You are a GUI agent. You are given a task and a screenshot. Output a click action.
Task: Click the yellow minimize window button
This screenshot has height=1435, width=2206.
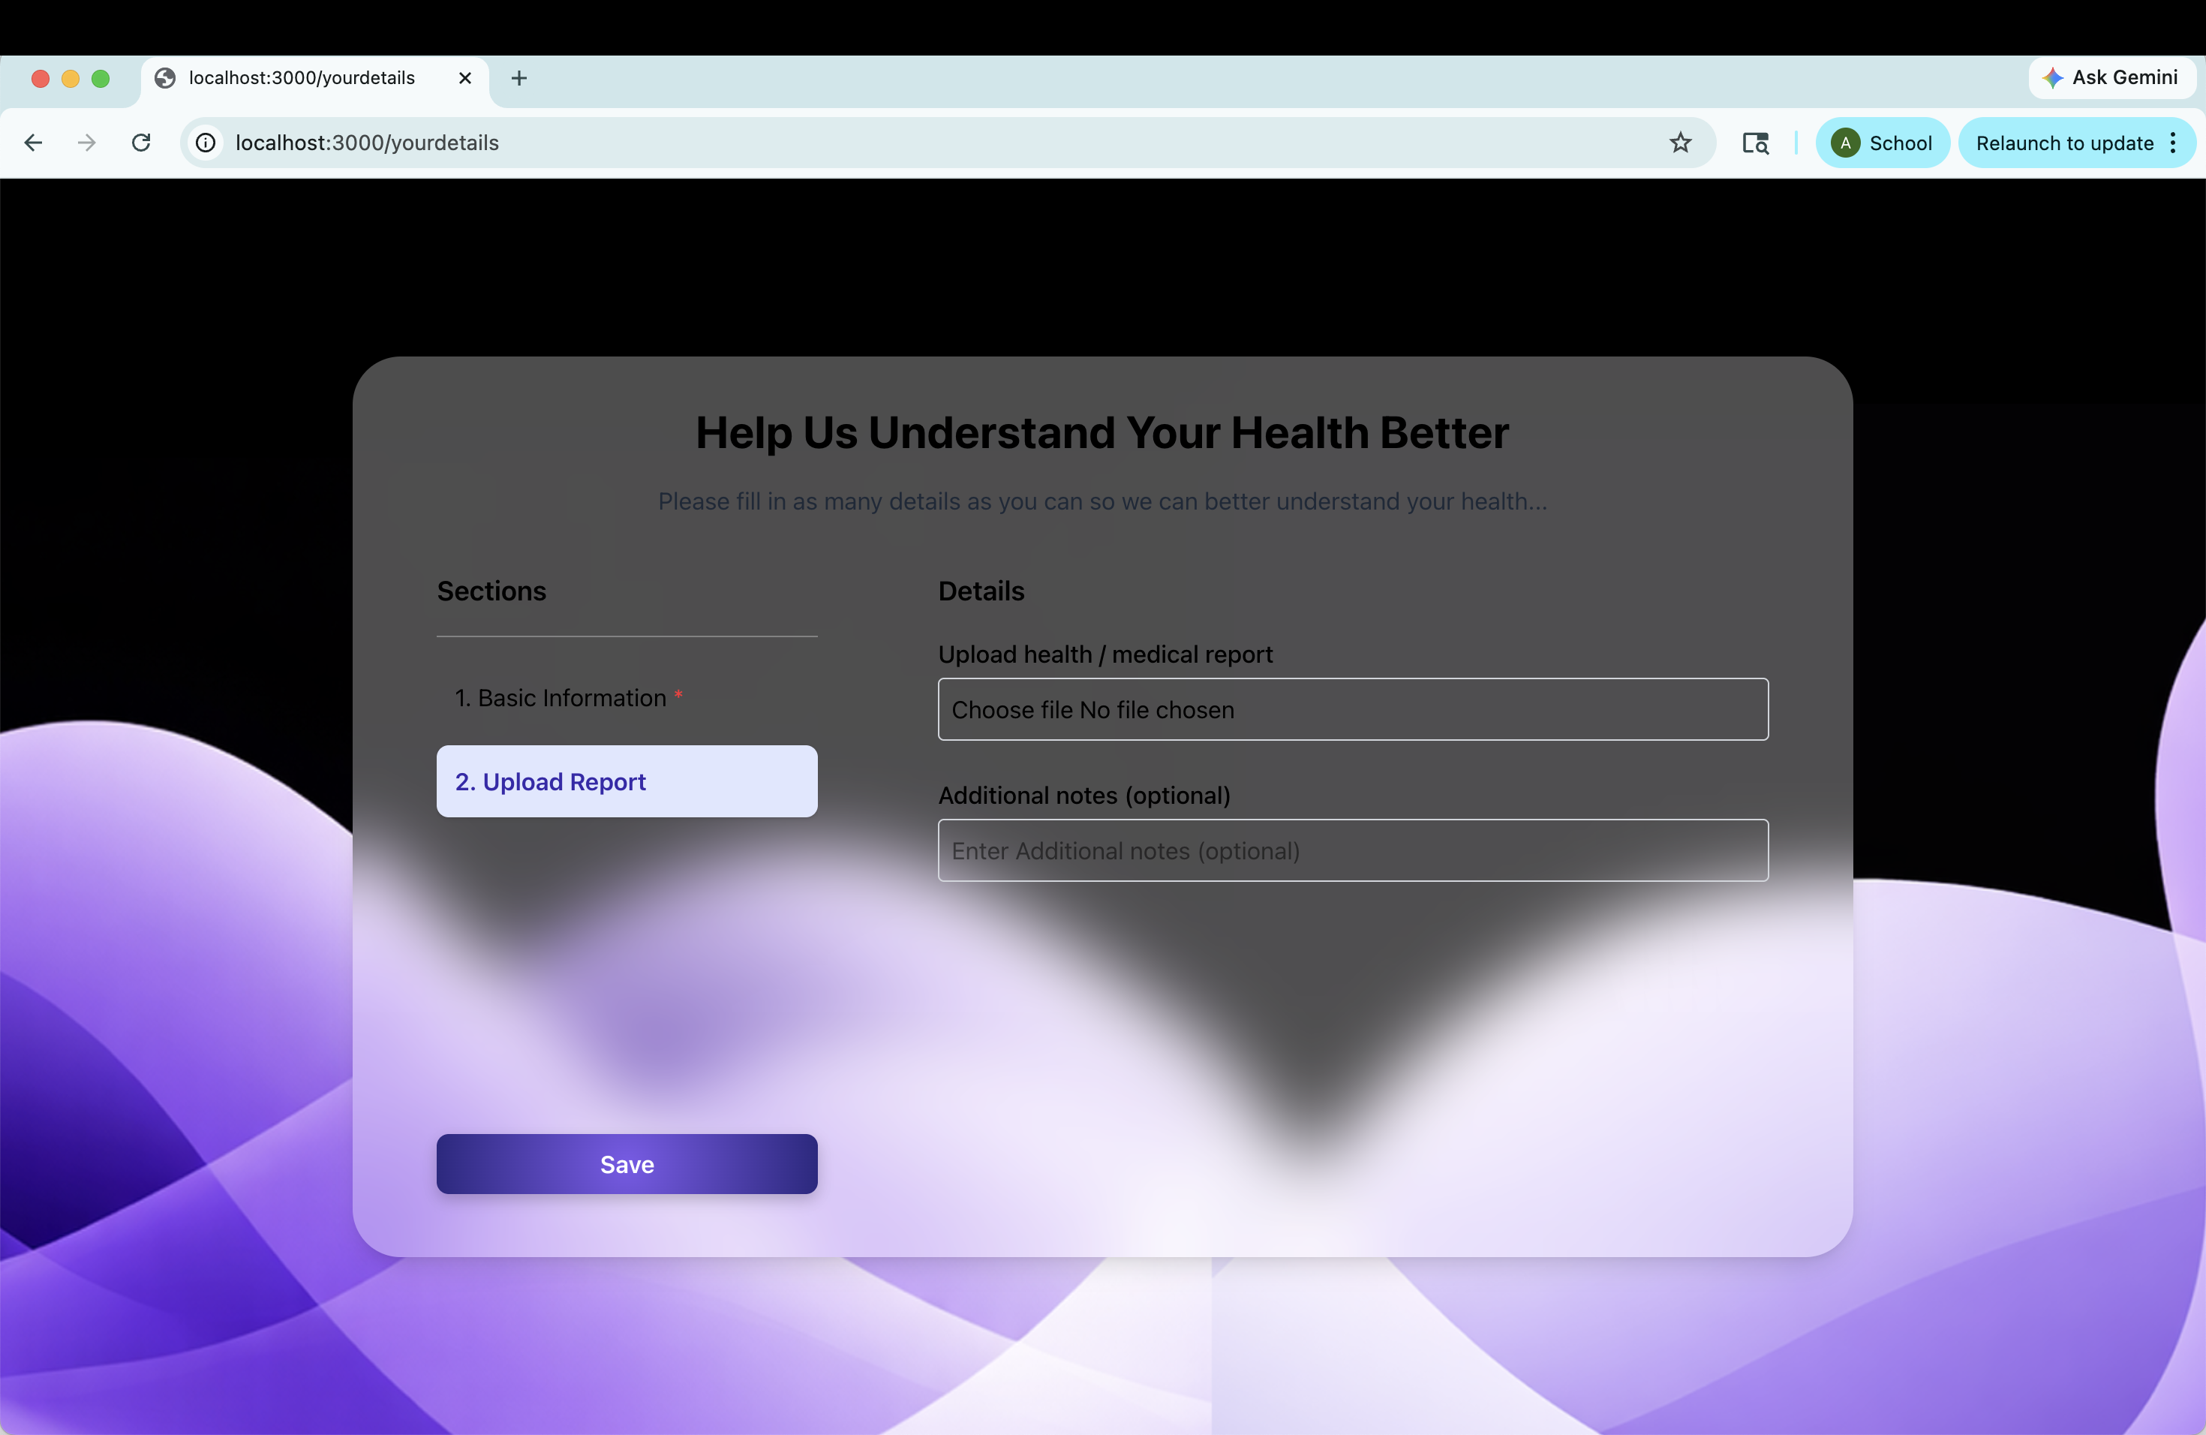point(71,79)
